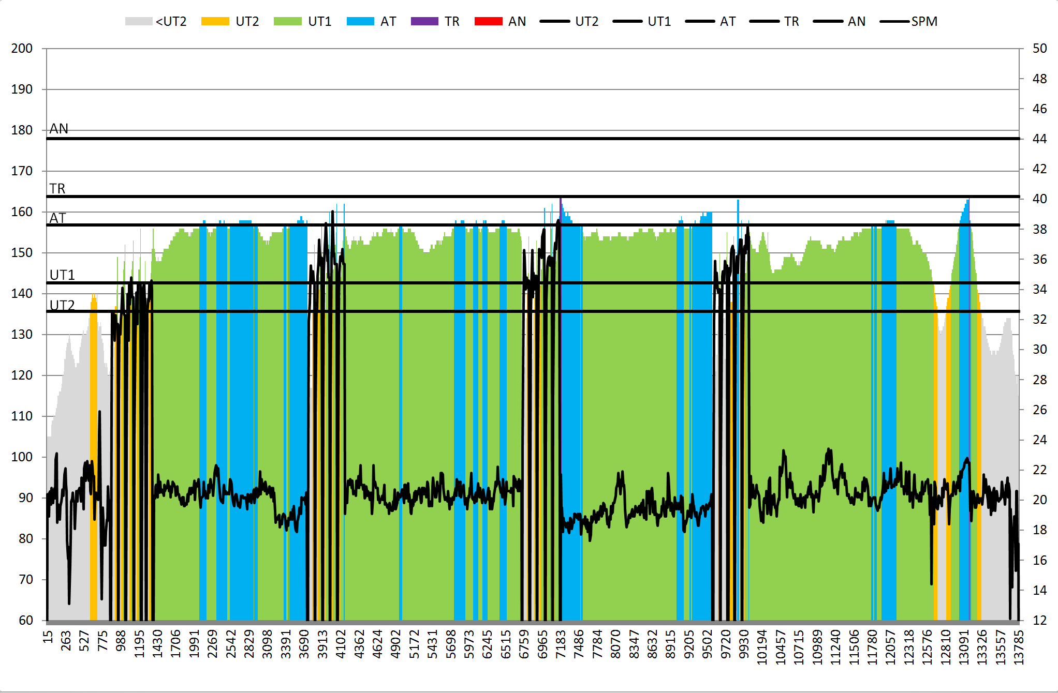
Task: Click the 60 value on left axis
Action: click(25, 620)
